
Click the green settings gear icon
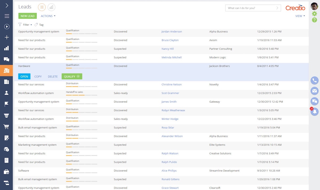point(314,14)
